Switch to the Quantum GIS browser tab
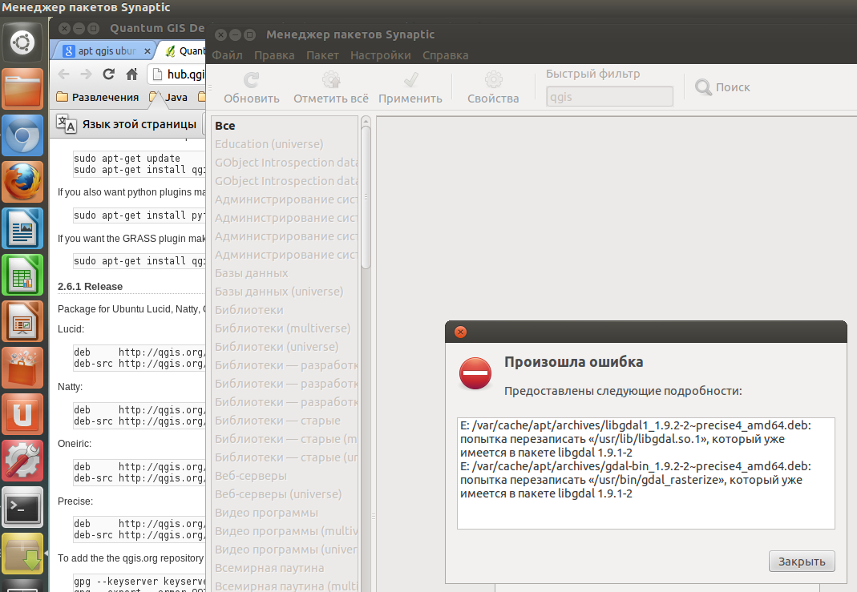857x592 pixels. click(183, 50)
